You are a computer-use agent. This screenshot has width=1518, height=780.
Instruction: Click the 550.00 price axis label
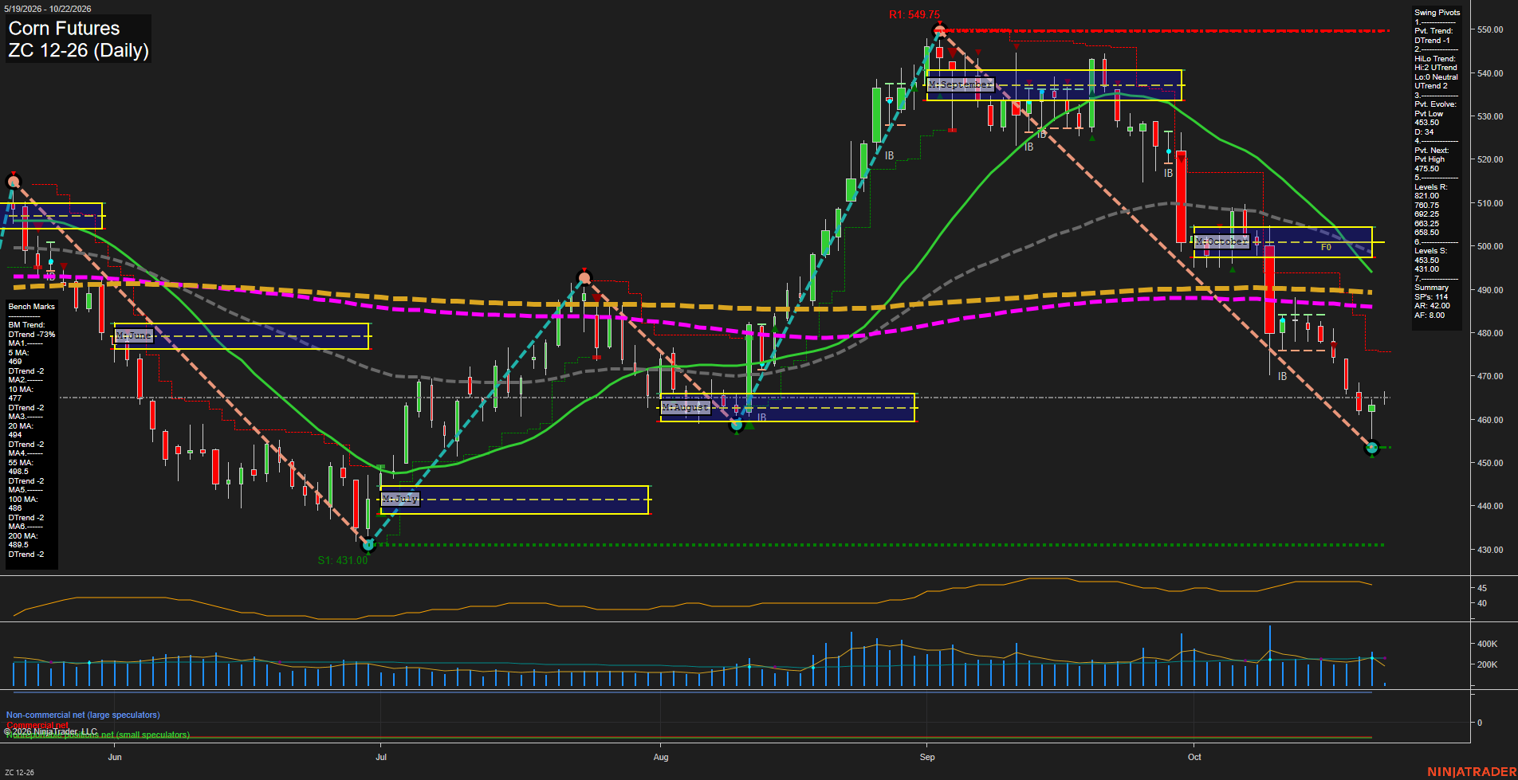[1490, 30]
